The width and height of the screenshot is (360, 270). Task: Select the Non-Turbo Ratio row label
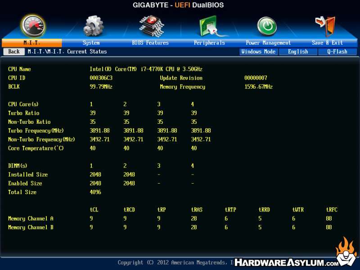29,121
